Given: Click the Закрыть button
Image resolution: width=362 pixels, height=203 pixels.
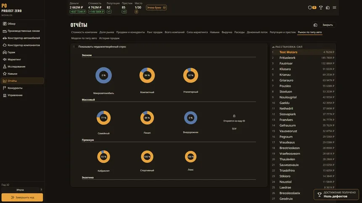Looking at the screenshot, I should tap(327, 25).
